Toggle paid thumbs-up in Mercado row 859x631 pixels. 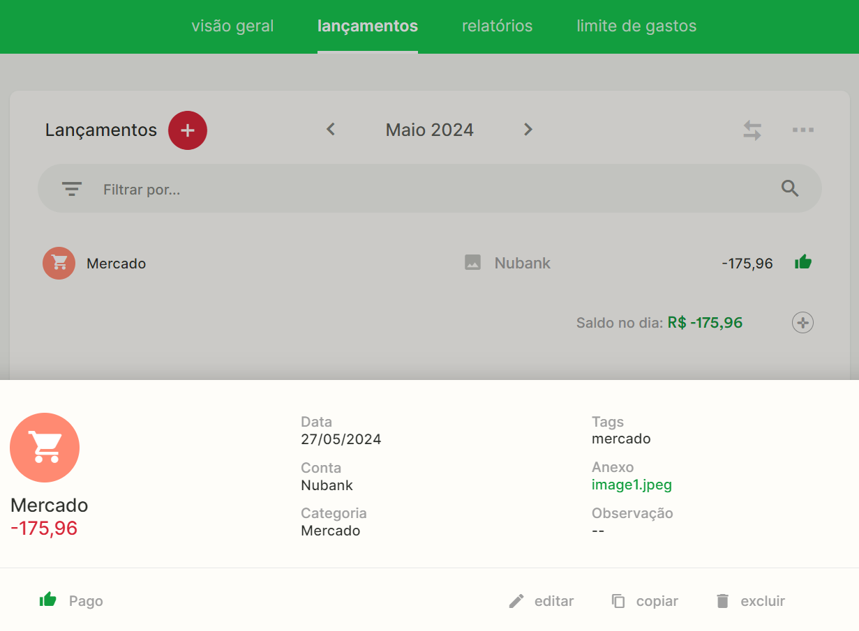pos(803,263)
